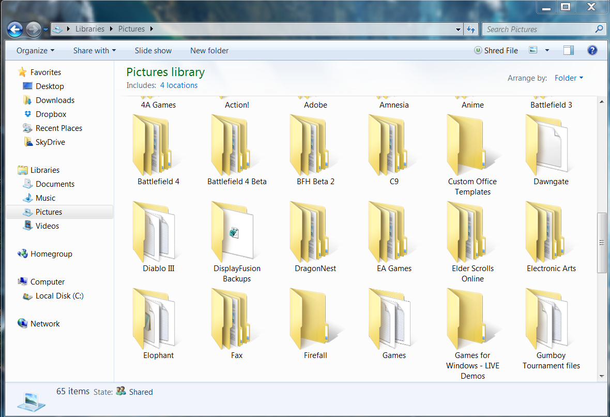Select the Electronic Arts folder

point(551,236)
